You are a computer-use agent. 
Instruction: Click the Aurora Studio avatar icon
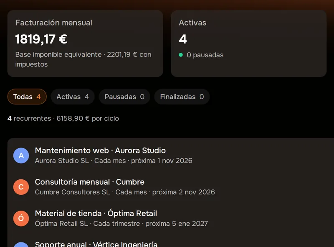pyautogui.click(x=21, y=155)
